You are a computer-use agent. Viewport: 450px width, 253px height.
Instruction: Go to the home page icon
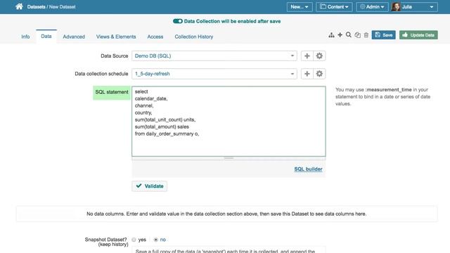19,6
